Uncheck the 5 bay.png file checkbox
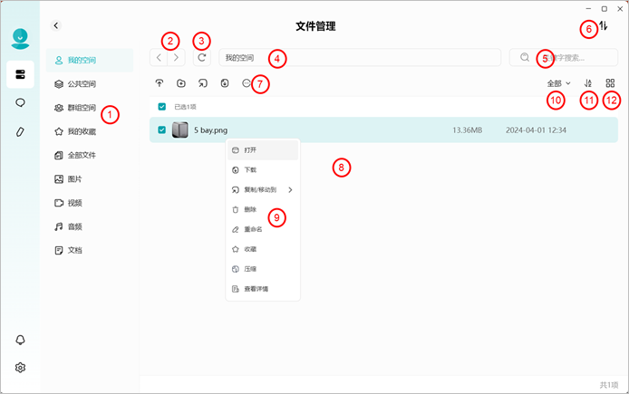This screenshot has width=629, height=394. point(161,130)
